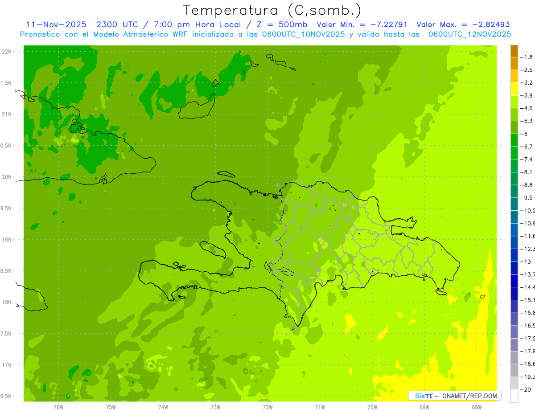Click the '74W' longitude axis label

163,407
